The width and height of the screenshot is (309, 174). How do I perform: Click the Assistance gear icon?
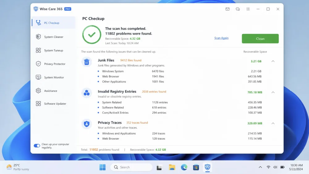coord(38,91)
